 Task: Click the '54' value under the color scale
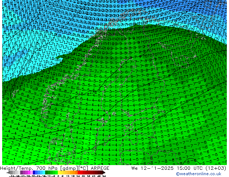104,176
